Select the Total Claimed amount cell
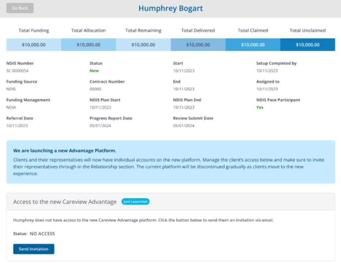The image size is (341, 263). click(x=253, y=45)
